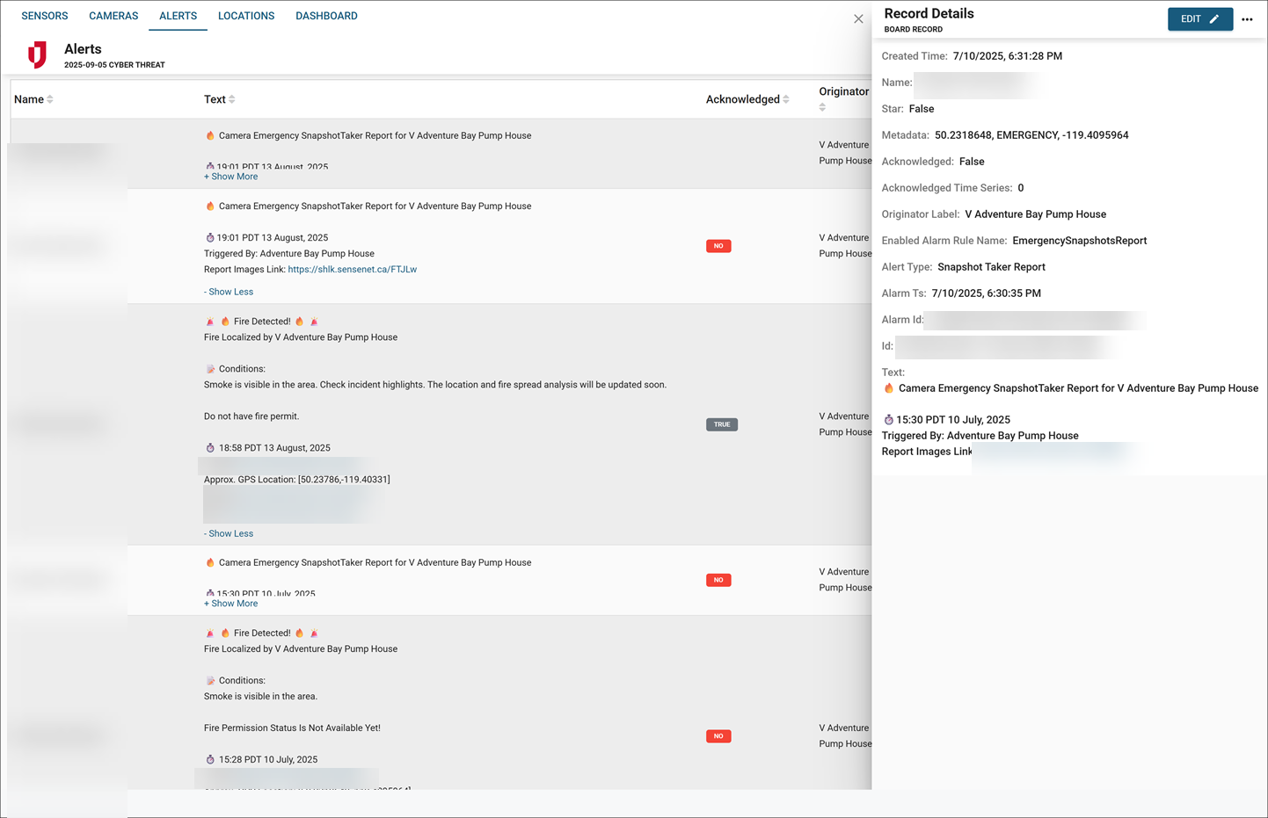Click the NO badge on the bottom Fire Detected alert

718,736
